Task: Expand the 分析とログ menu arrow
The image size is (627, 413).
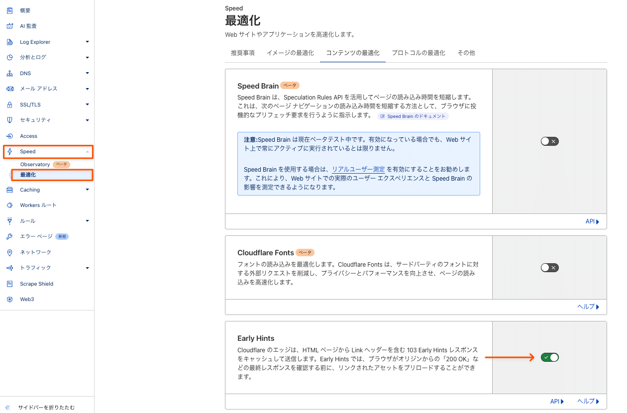Action: pyautogui.click(x=87, y=58)
